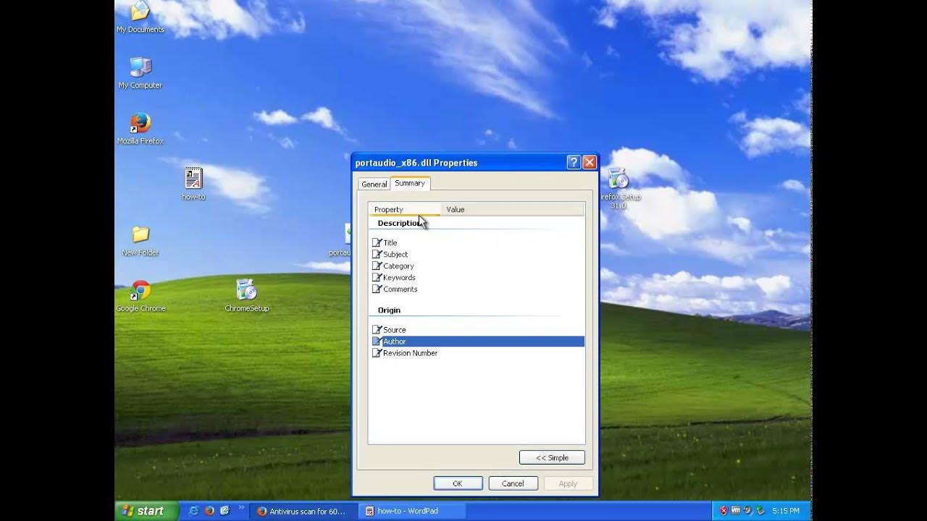Select the Keywords property row
The width and height of the screenshot is (927, 521).
(x=477, y=278)
